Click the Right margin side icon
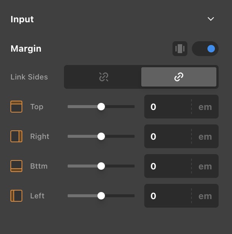The height and width of the screenshot is (234, 232). coord(16,136)
